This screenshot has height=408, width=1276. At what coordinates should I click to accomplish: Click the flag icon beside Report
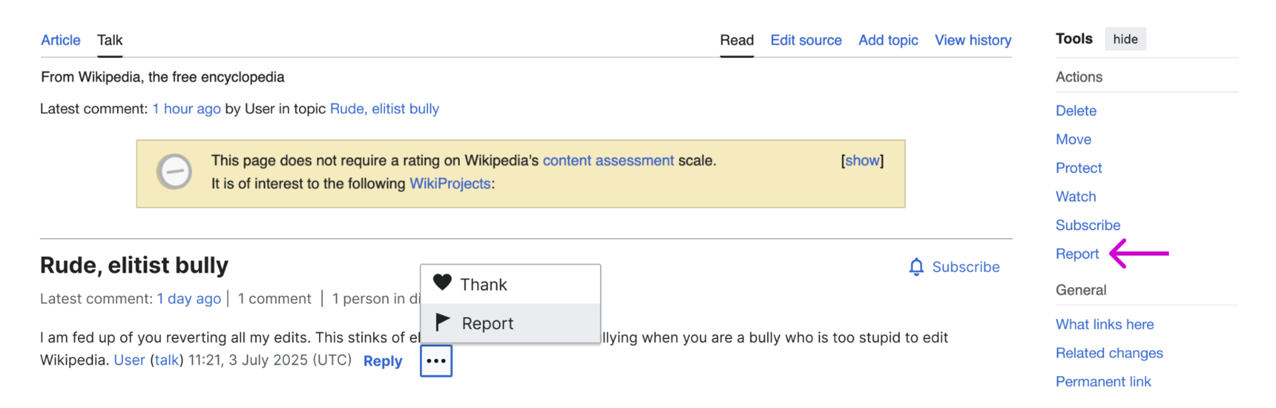coord(443,322)
